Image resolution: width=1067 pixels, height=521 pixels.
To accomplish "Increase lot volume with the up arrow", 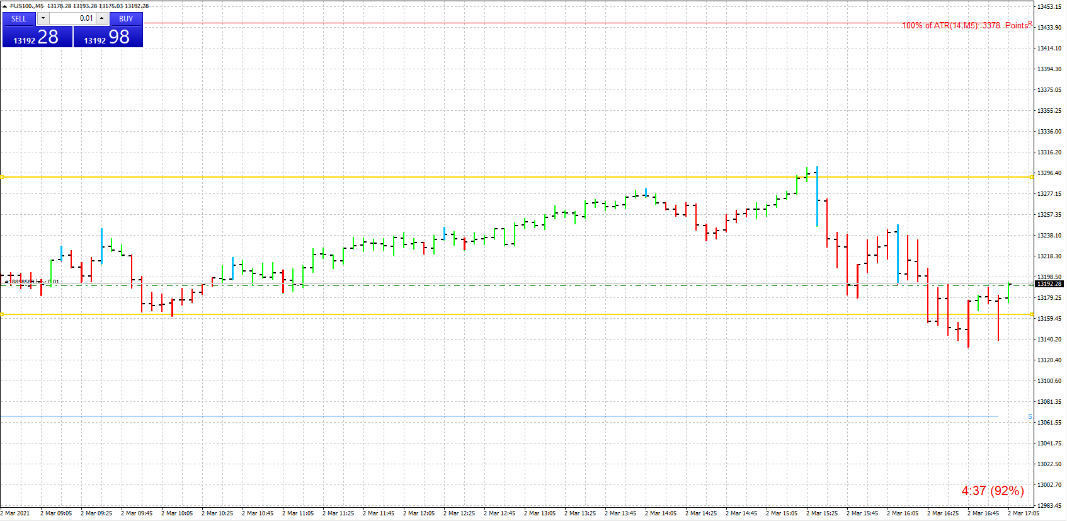I will 102,18.
